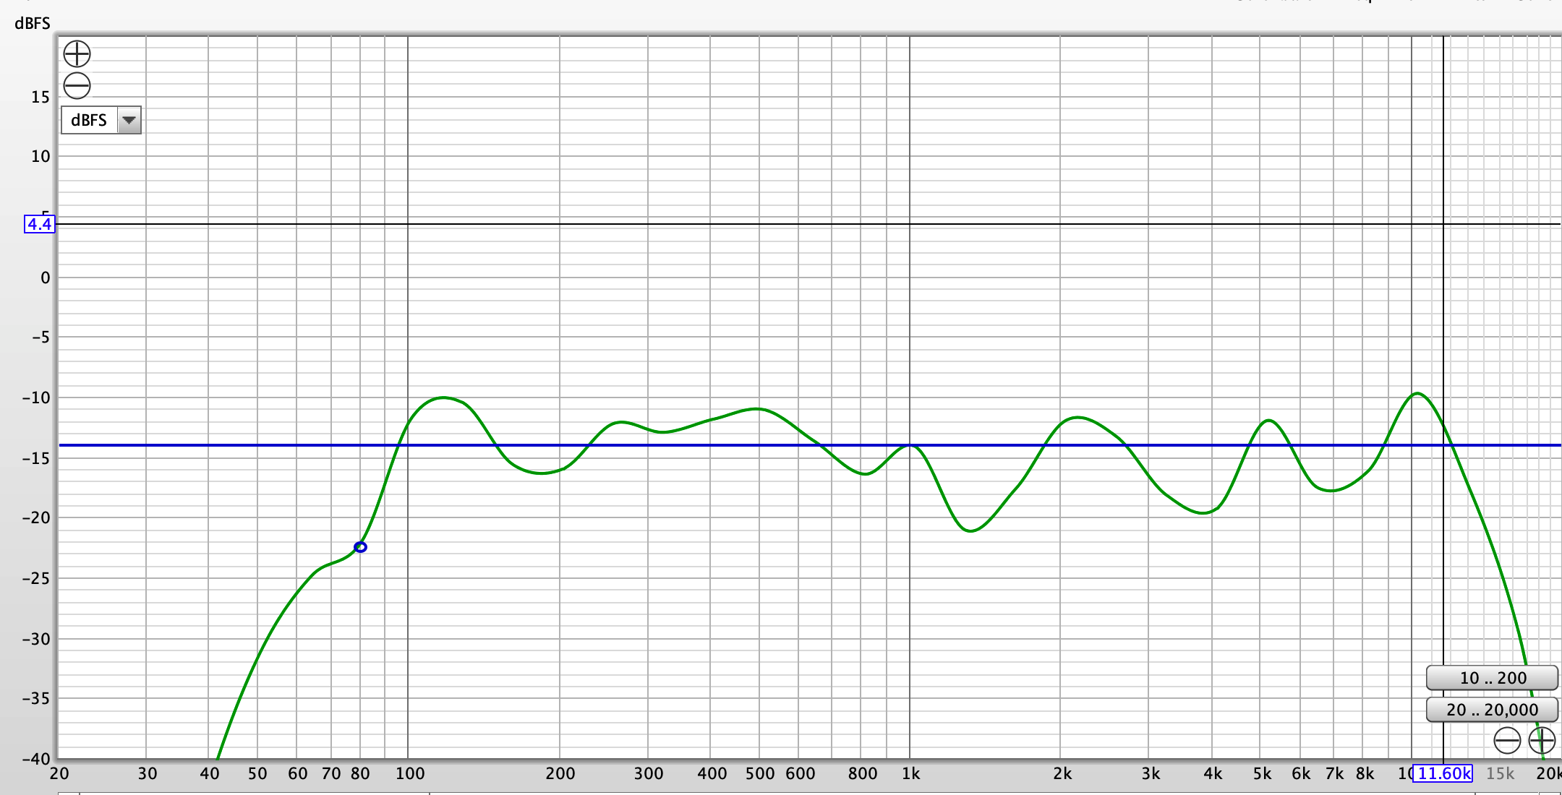Click the 4.4 cursor level readout

[x=39, y=224]
